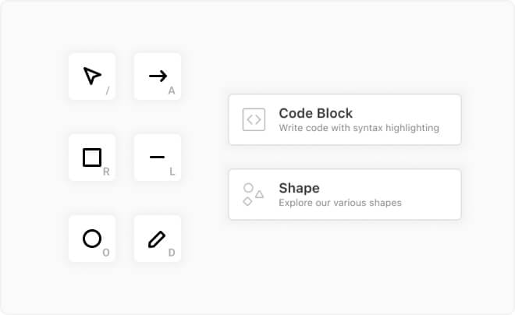
Task: Pick the Rectangle shape tool
Action: (x=92, y=157)
